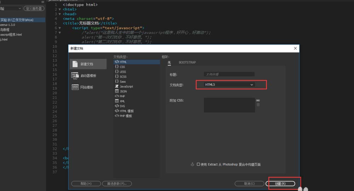
Task: Choose the PHP document type
Action: click(x=122, y=96)
